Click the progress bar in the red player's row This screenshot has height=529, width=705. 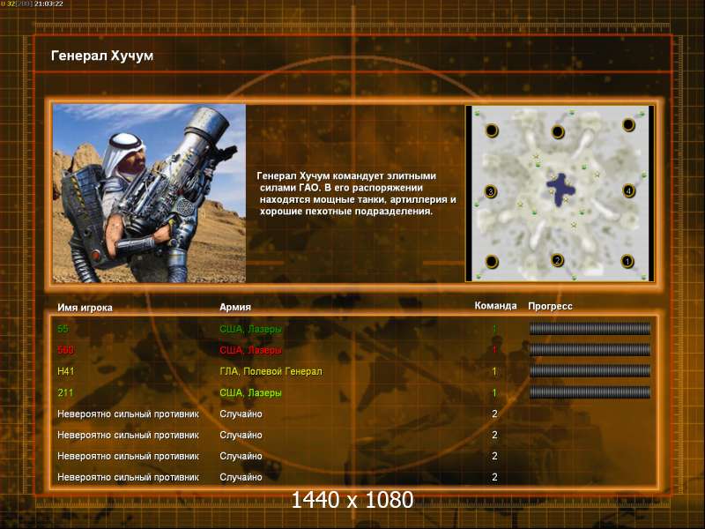pyautogui.click(x=590, y=350)
